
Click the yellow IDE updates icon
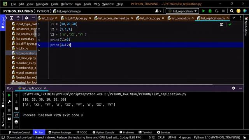238,11
